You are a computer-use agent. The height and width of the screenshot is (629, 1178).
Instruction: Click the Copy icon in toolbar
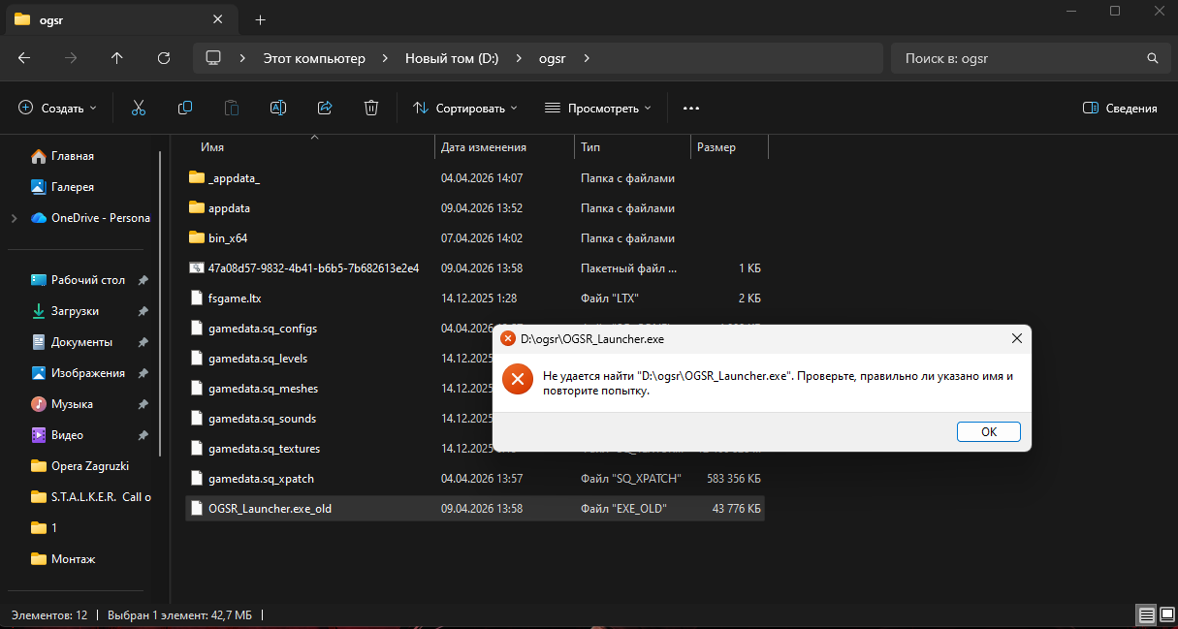coord(185,108)
